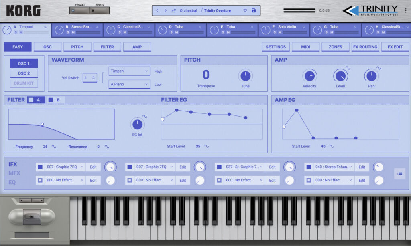Open the SETTINGS tab
Viewport: 411px width, 246px height.
coord(276,46)
